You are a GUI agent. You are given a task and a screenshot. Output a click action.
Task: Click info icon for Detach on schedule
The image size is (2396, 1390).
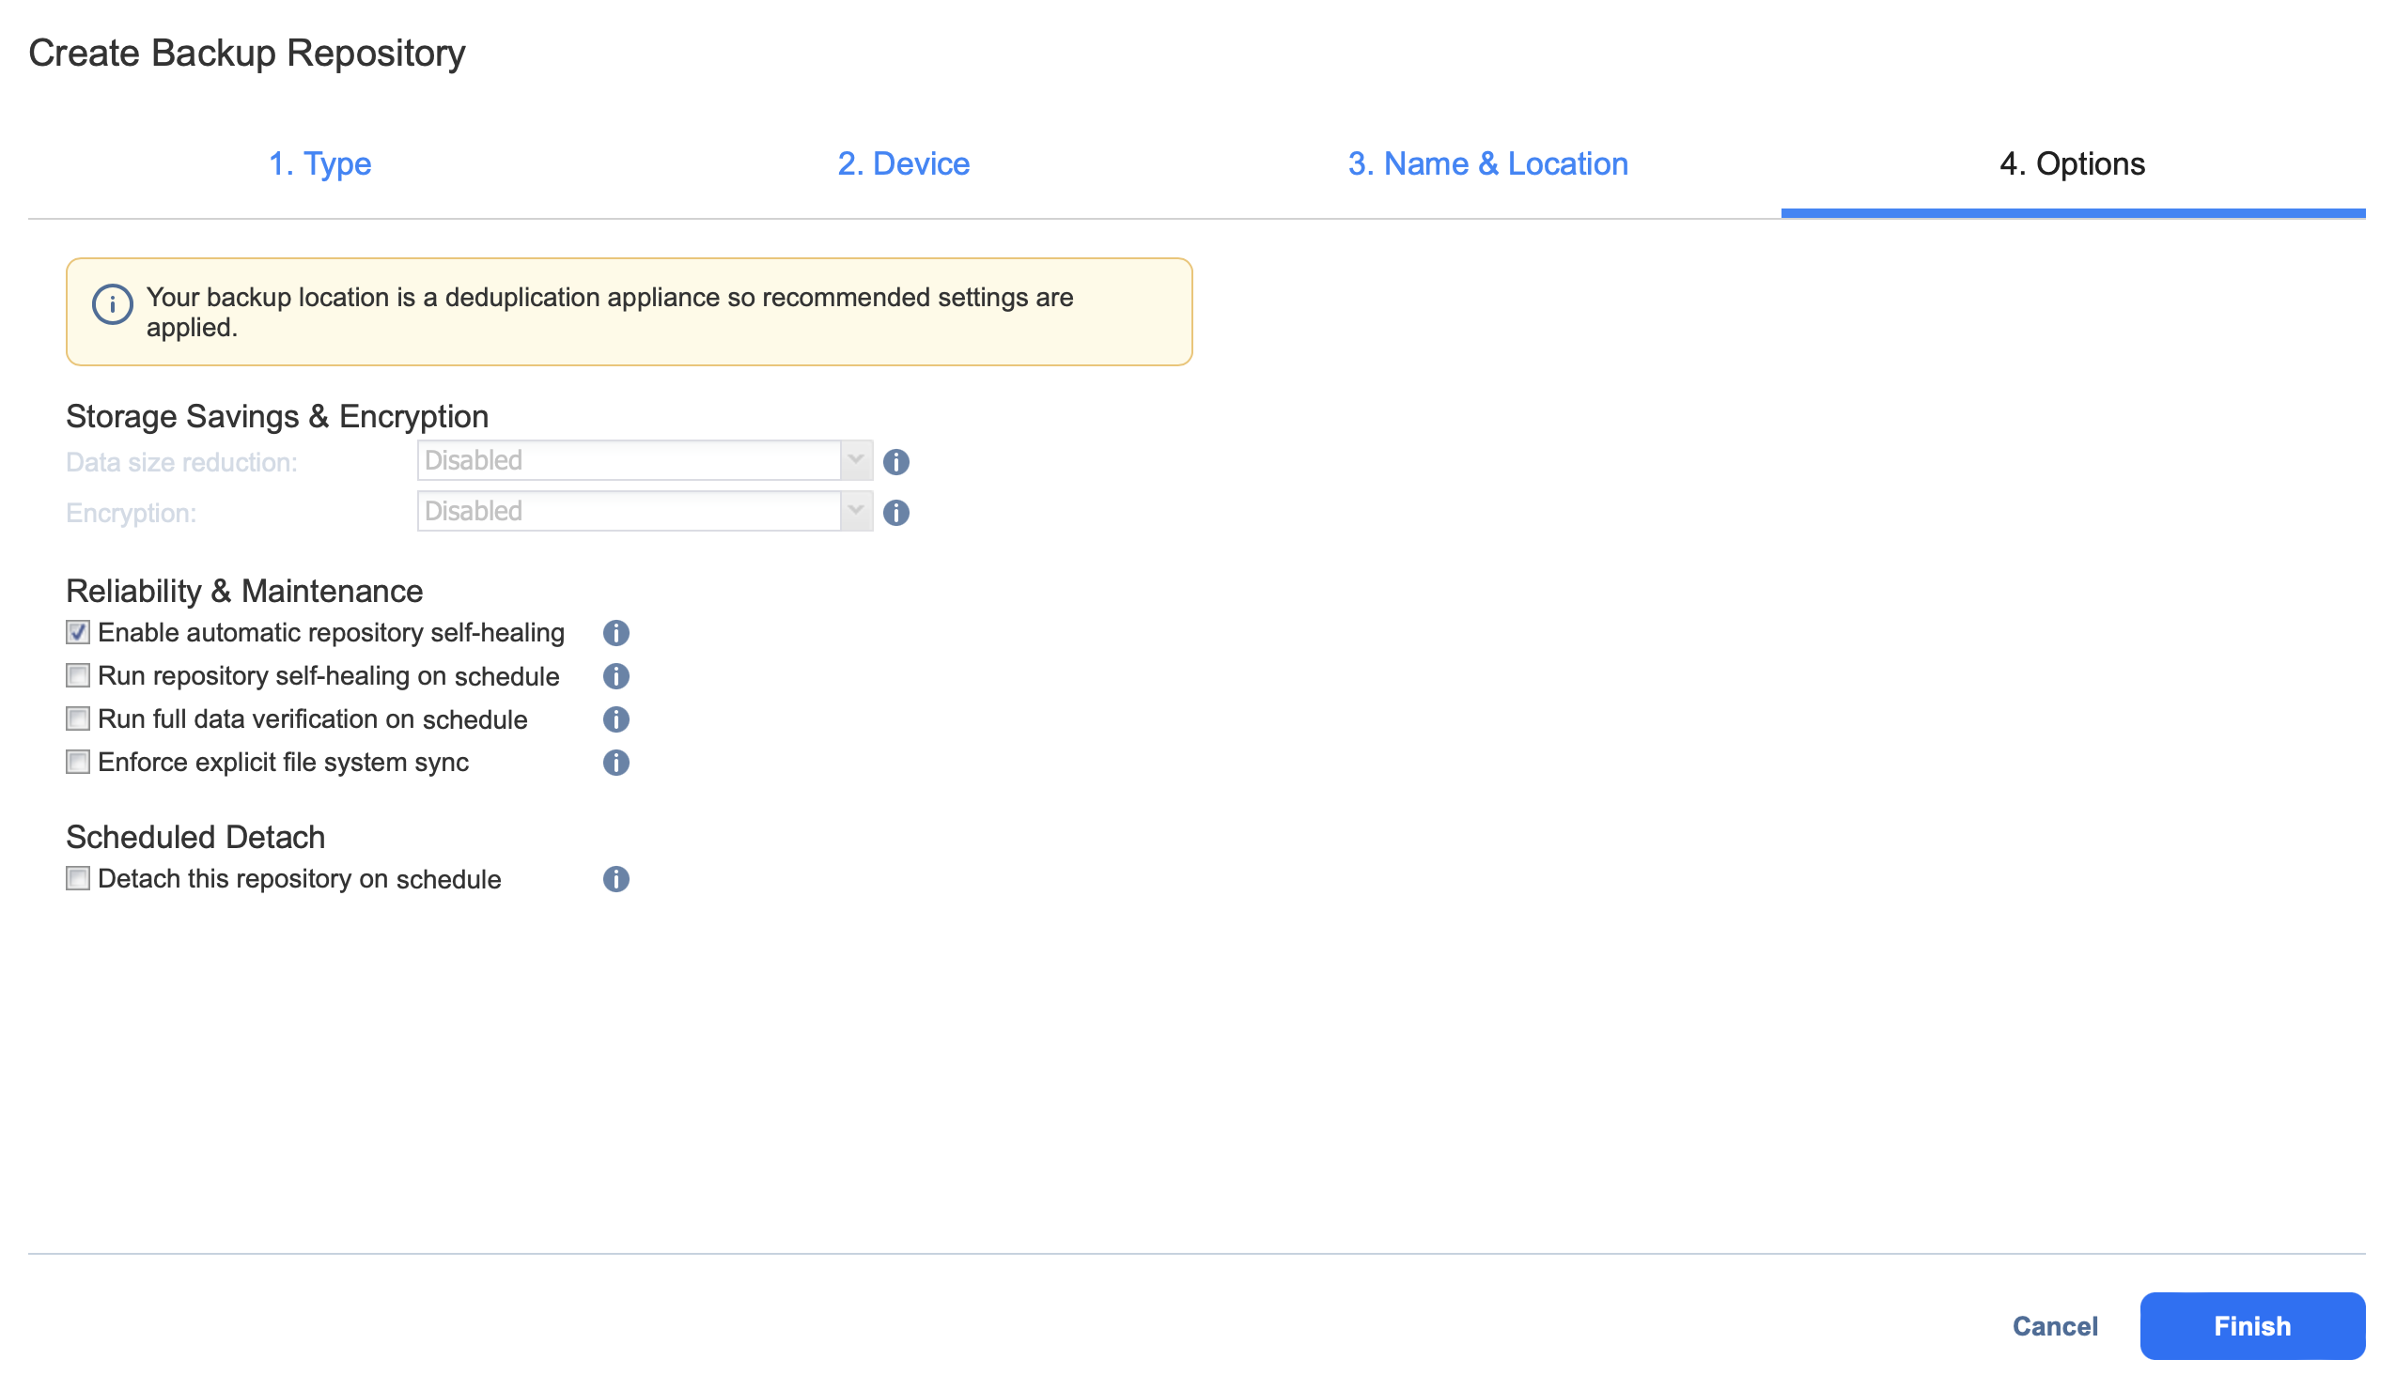[616, 879]
